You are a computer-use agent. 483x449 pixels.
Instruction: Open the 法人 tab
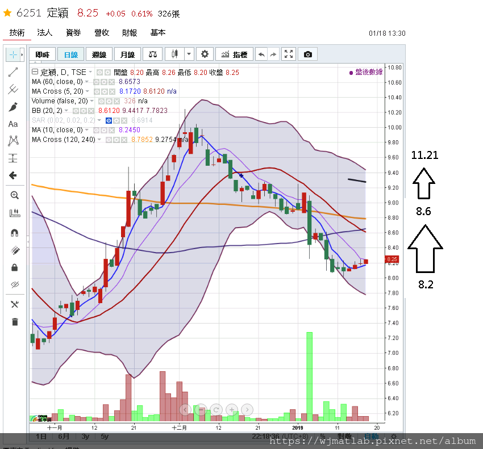tap(45, 32)
